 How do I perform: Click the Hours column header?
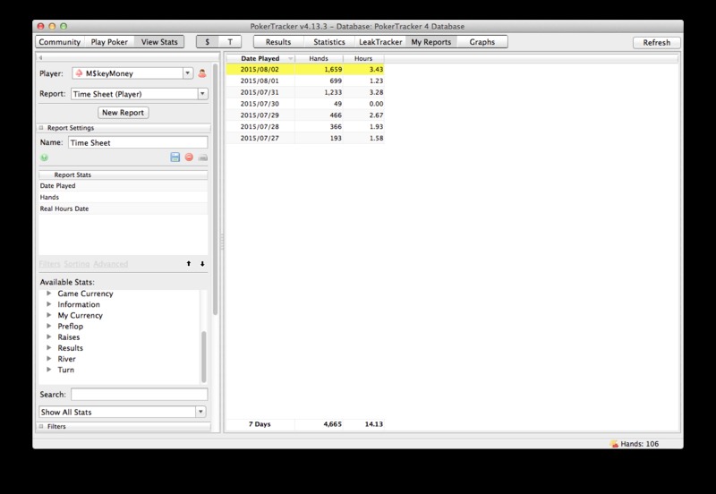363,58
